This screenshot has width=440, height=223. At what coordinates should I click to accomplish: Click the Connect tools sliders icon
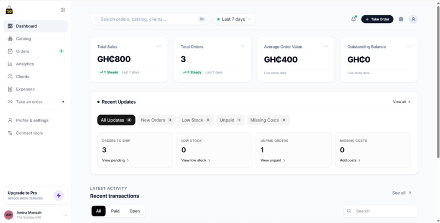pos(10,133)
